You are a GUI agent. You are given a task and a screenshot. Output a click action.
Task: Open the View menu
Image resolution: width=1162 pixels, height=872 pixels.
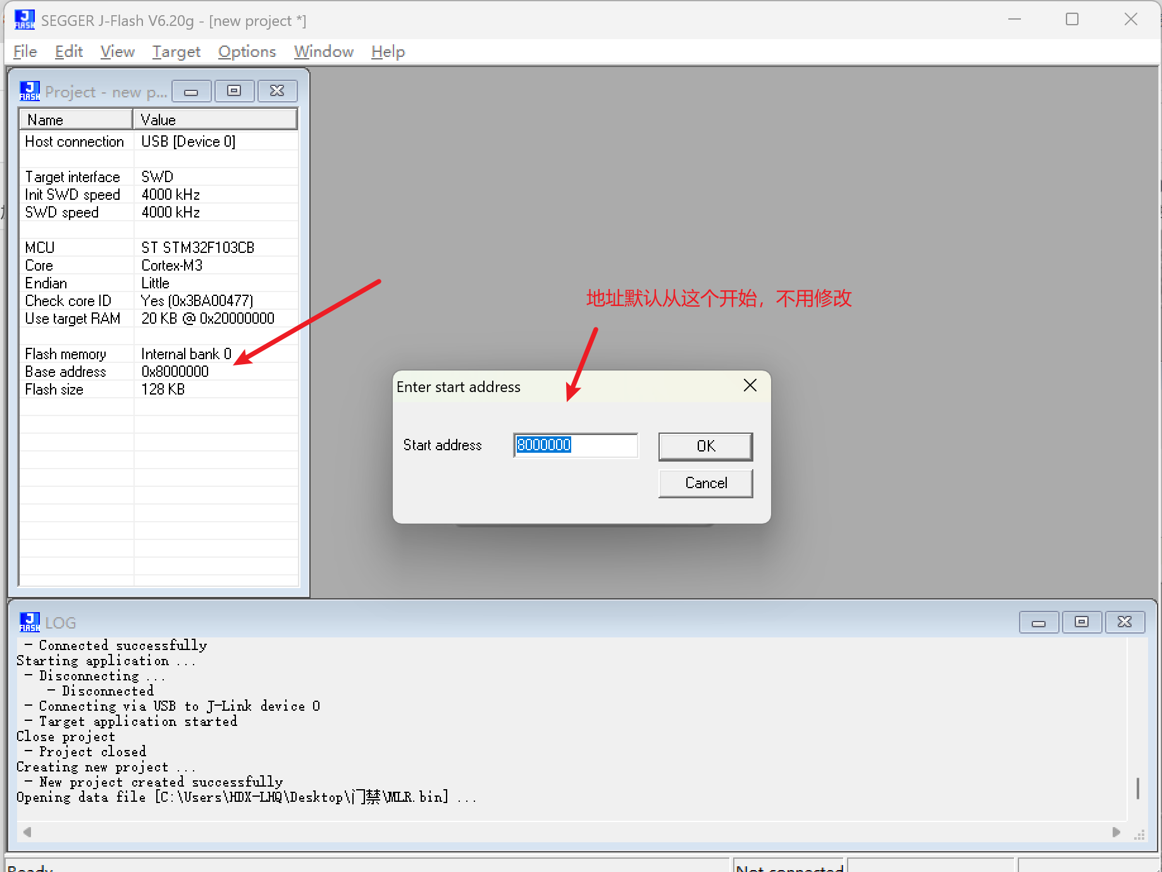118,52
